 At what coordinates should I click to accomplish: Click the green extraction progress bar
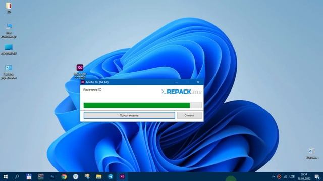[x=142, y=105]
